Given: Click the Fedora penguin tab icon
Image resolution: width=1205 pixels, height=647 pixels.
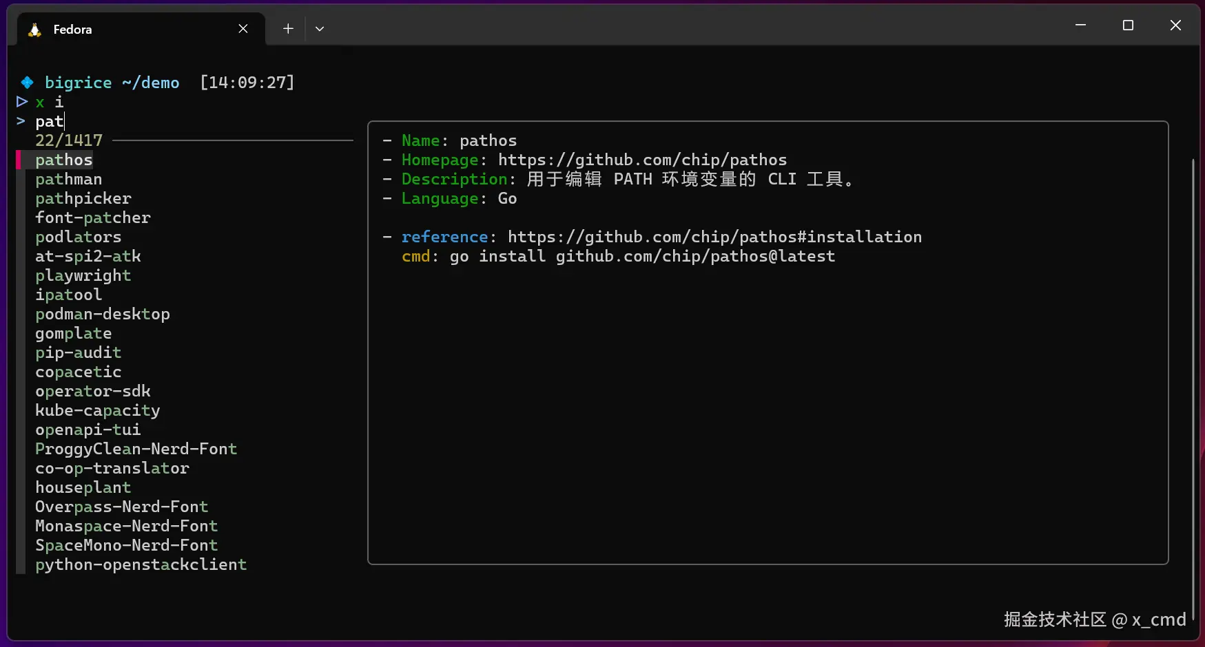Looking at the screenshot, I should pos(34,30).
